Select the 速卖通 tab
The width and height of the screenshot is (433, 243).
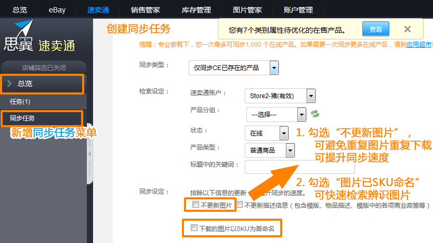tap(98, 10)
